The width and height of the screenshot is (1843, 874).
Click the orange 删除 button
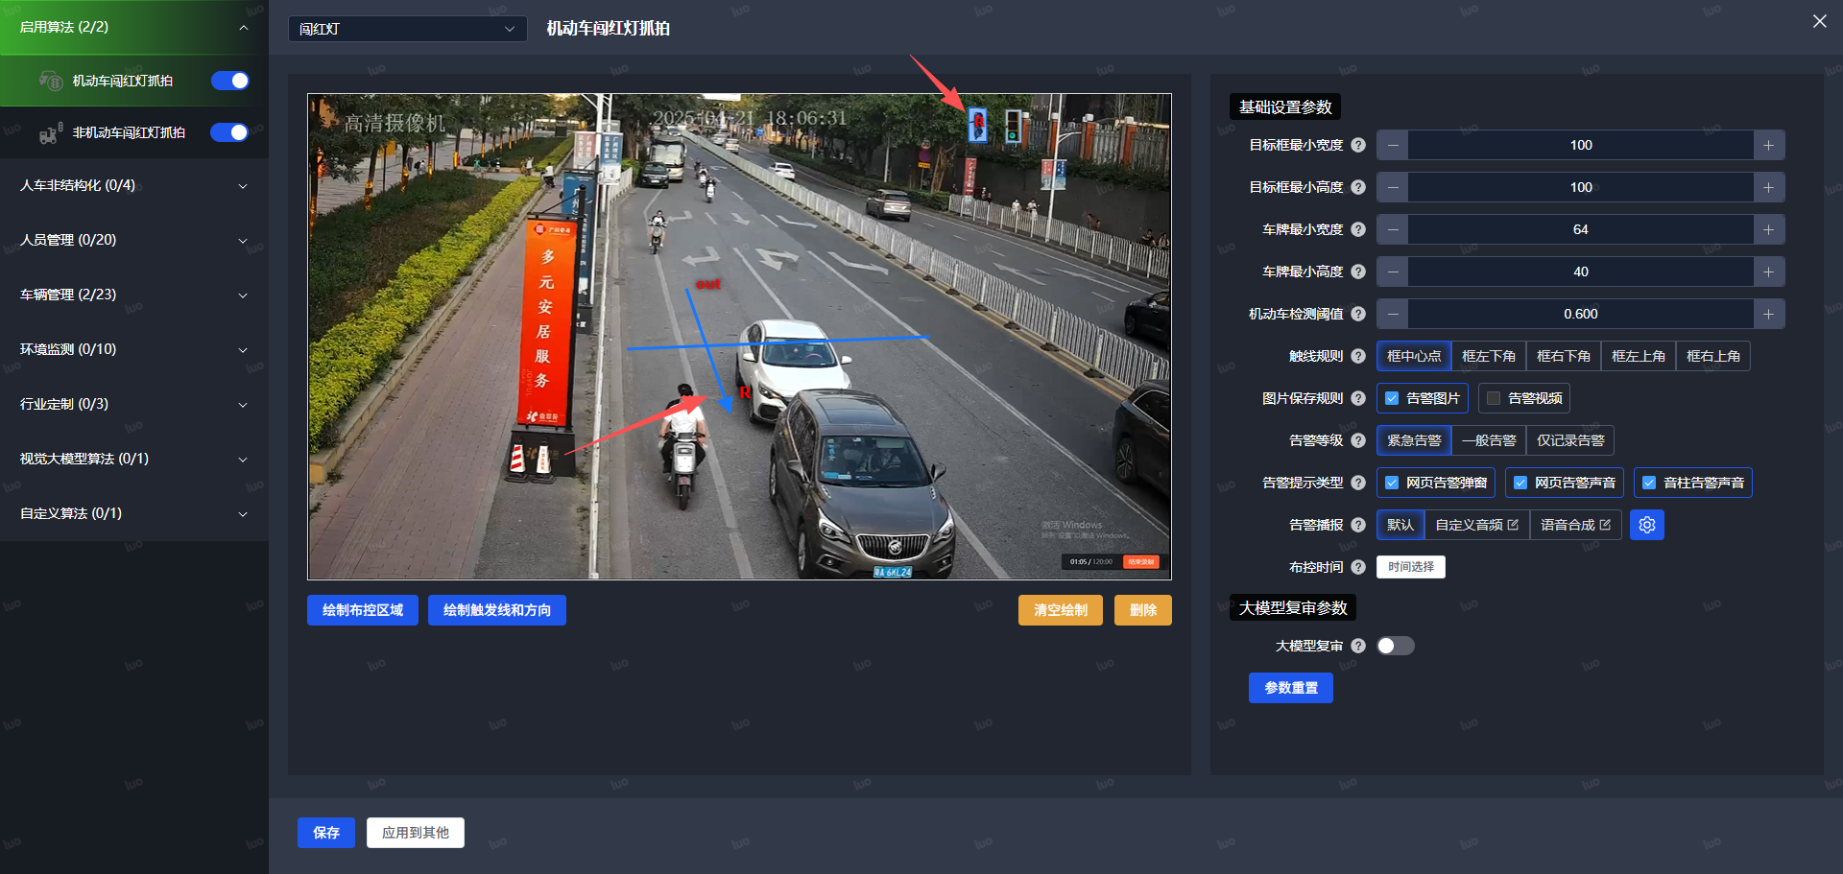click(x=1143, y=610)
